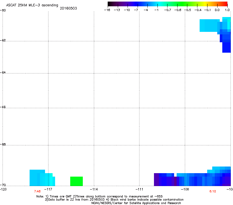
Task: Click the colorbar label '-0.1'
Action: click(x=207, y=10)
